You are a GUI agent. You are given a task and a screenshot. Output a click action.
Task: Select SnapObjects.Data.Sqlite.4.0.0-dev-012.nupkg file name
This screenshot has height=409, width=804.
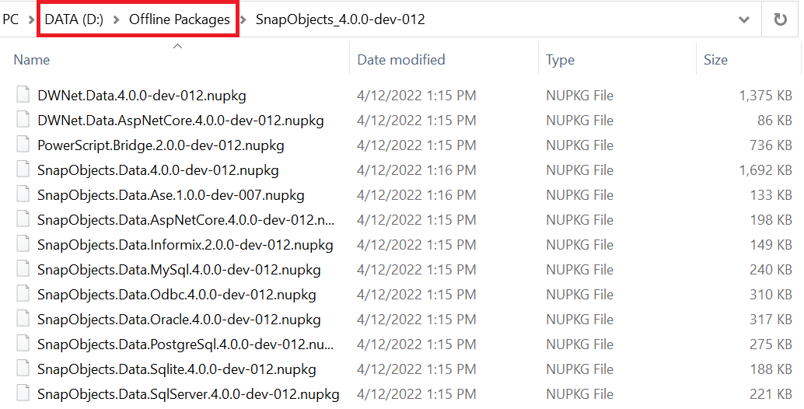coord(177,369)
